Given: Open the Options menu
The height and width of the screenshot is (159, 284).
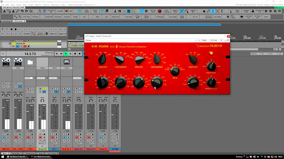Looking at the screenshot, I should [38, 5].
